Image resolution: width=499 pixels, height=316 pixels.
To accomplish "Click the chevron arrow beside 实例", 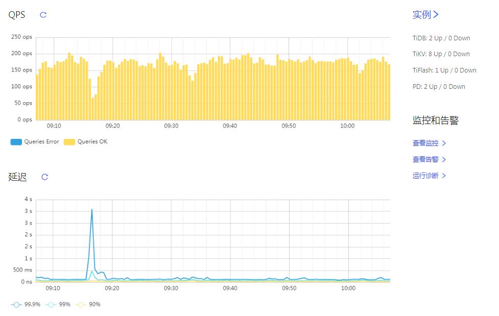I will coord(436,14).
